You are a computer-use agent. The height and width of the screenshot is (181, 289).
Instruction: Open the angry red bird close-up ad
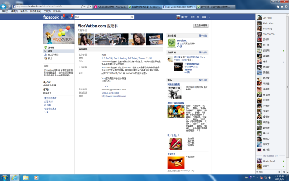[176, 162]
